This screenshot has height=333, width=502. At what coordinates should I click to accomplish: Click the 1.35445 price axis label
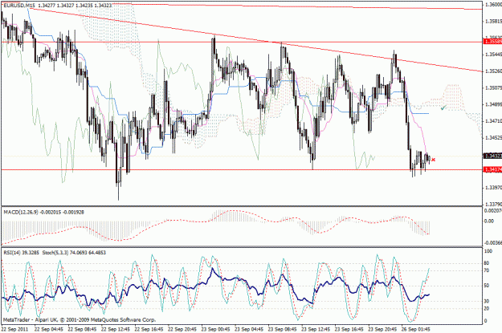coord(493,55)
